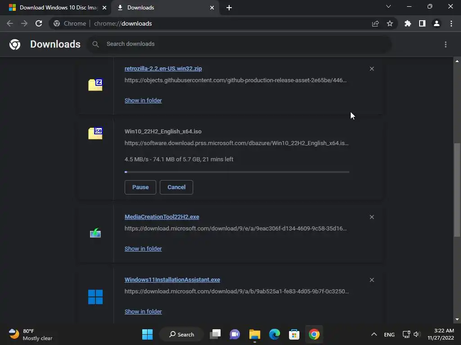
Task: Click the retrozilla zip file icon
Action: [95, 85]
